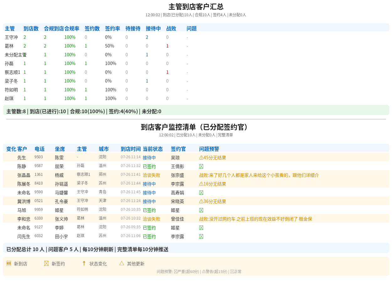The height and width of the screenshot is (289, 392).
Task: Click phone number 6330
Action: coord(39,218)
